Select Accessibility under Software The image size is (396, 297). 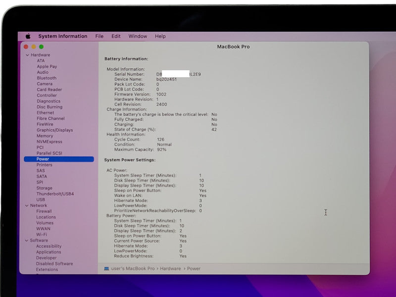(49, 246)
